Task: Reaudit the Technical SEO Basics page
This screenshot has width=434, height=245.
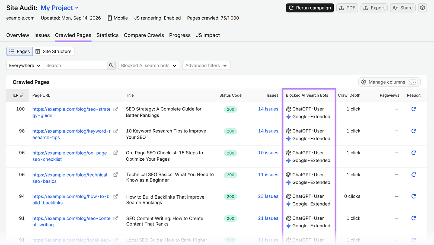Action: coord(414,175)
